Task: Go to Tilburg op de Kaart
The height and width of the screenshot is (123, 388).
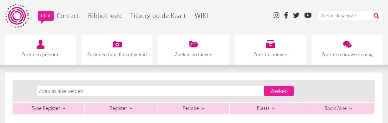Action: (x=158, y=16)
